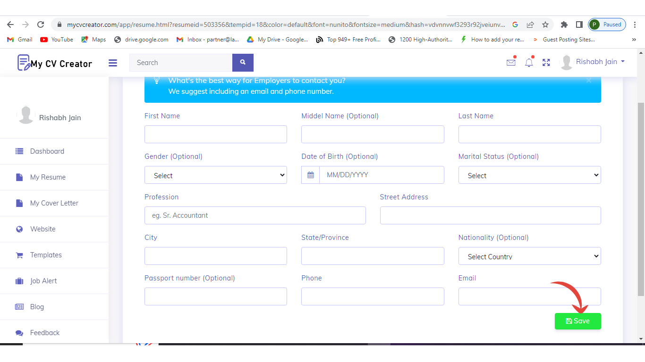Go to Dashboard in sidebar
The image size is (645, 362).
coord(47,151)
